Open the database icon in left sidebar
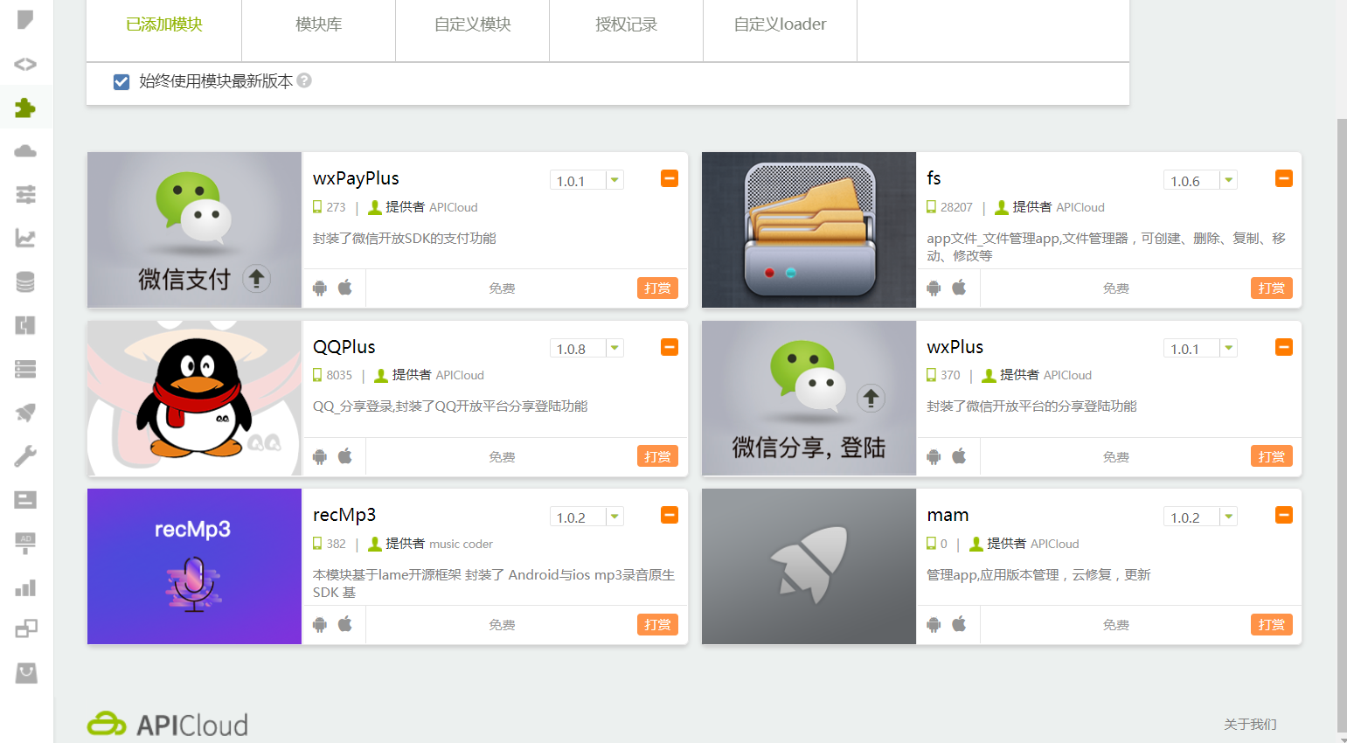 [x=25, y=281]
